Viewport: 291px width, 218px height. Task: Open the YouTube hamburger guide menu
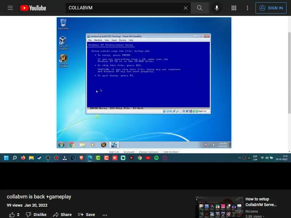(10, 8)
